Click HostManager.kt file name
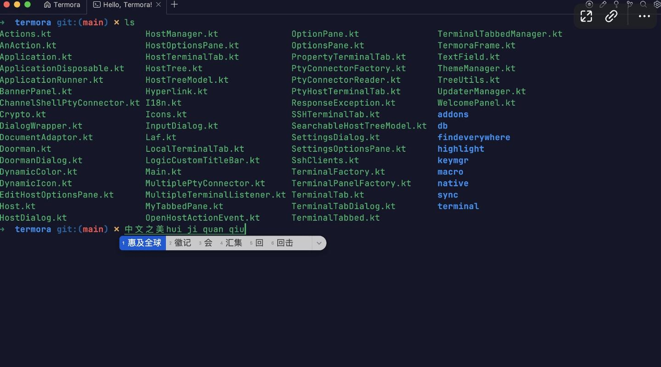Viewport: 661px width, 367px height. point(182,34)
